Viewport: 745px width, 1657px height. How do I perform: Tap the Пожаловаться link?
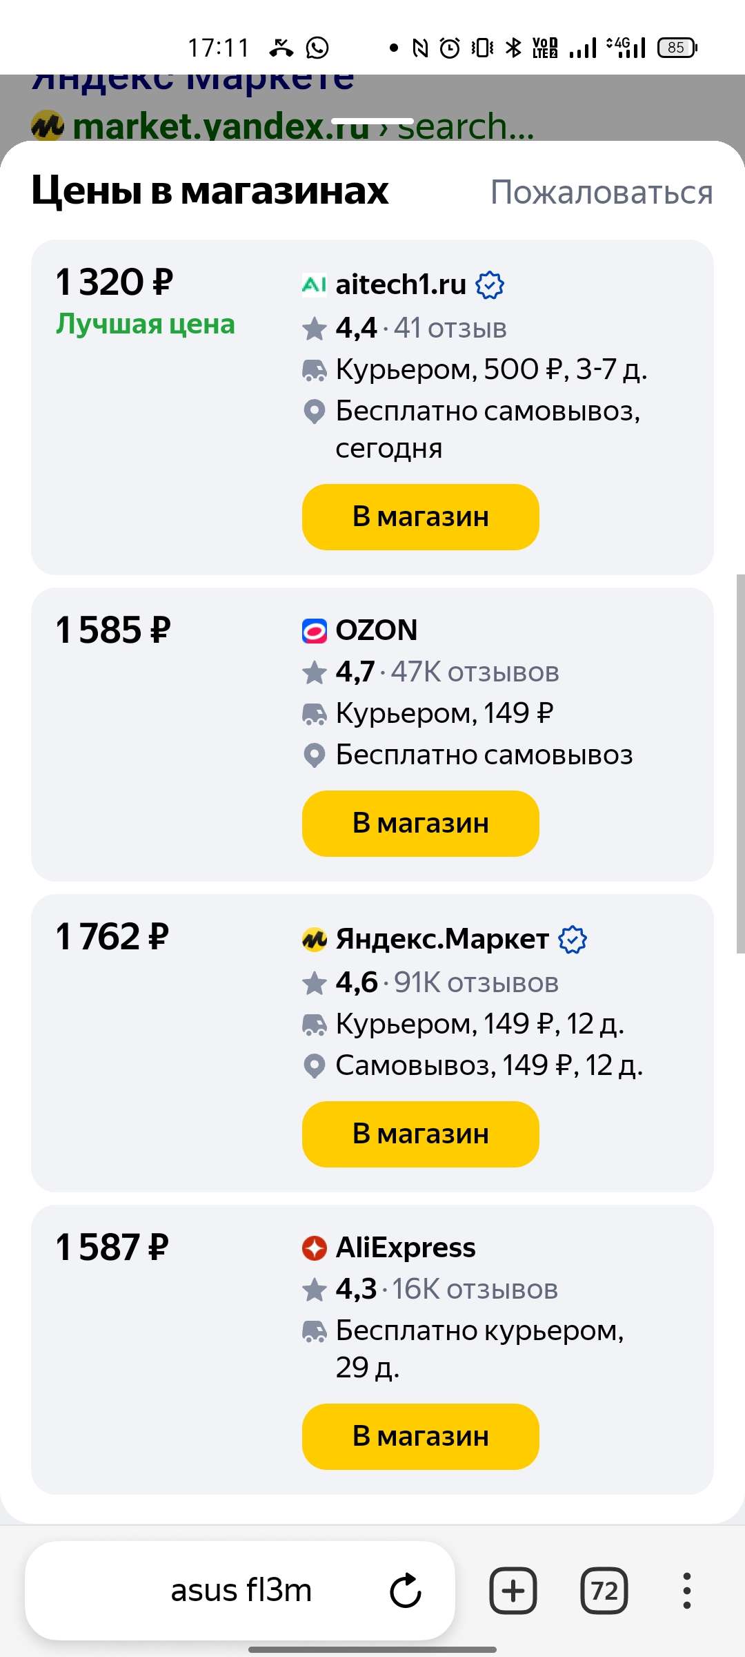[601, 193]
